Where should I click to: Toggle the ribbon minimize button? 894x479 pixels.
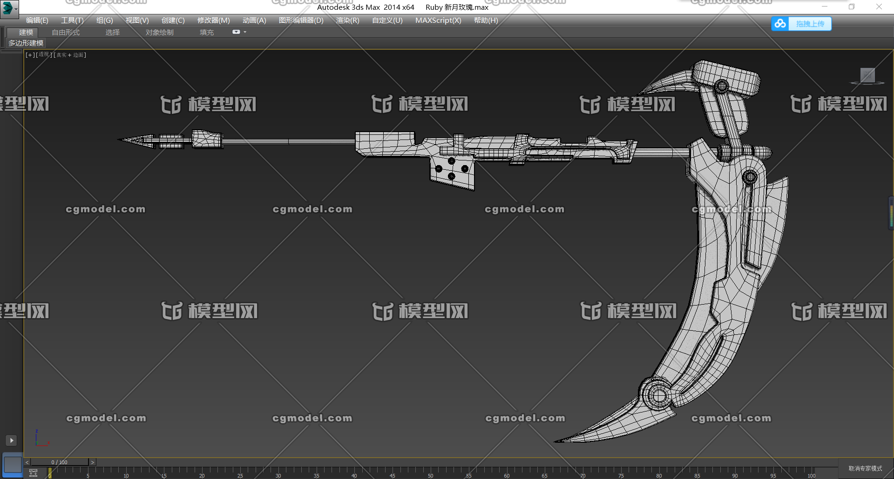pyautogui.click(x=236, y=32)
